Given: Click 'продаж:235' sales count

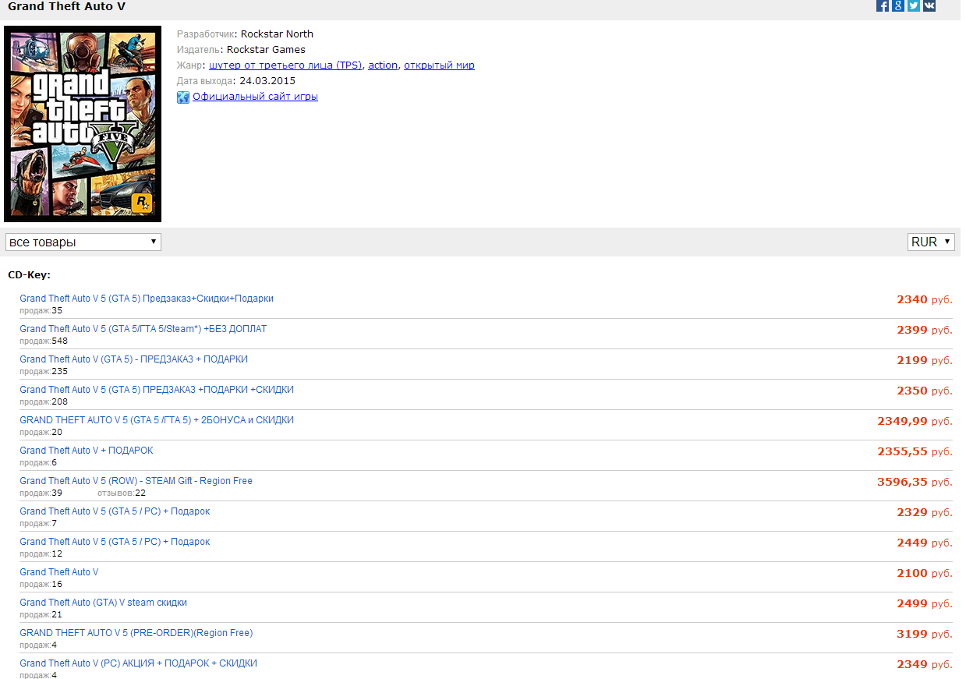Looking at the screenshot, I should coord(44,371).
